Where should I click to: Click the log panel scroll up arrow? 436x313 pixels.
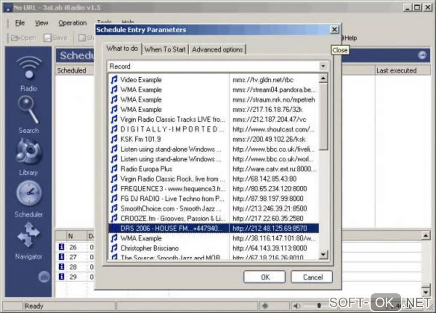426,236
